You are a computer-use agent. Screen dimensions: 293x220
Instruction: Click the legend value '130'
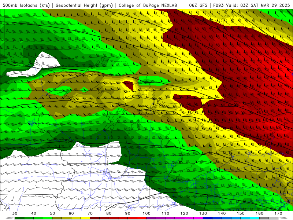[x=203, y=213]
